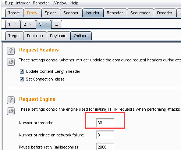Select the Positions sub-tab
This screenshot has width=181, height=150.
coord(35,36)
